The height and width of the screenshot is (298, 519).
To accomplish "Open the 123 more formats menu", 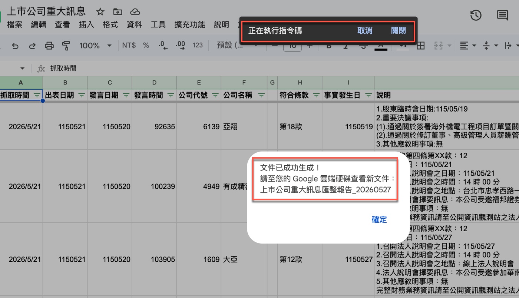I will (x=198, y=45).
